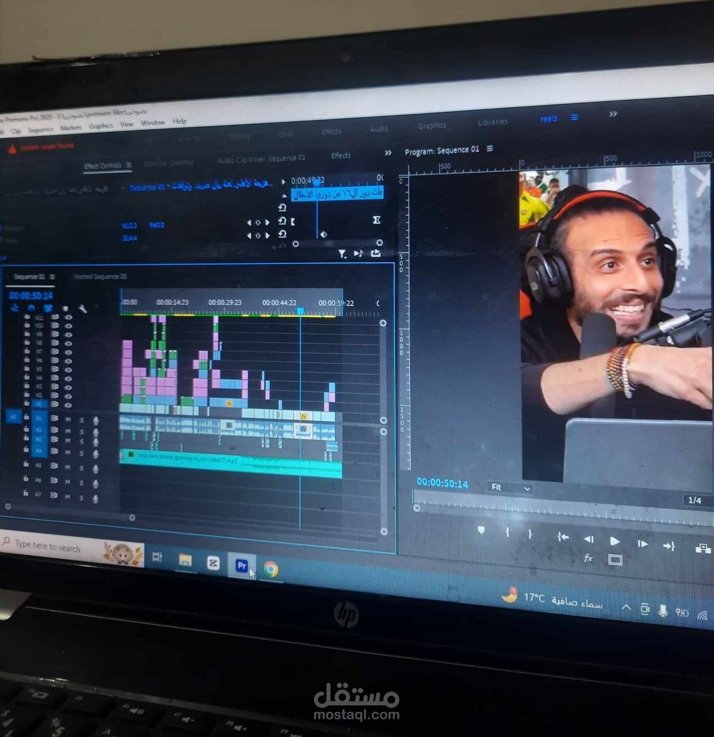Toggle the global fx mute button
This screenshot has width=714, height=737.
pyautogui.click(x=588, y=558)
